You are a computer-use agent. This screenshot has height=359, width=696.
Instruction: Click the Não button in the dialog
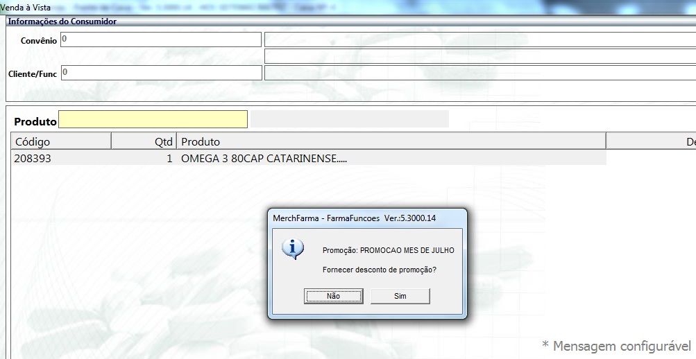pos(334,296)
